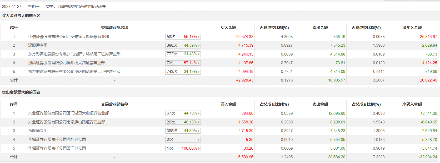Open 华福证券深圳分公司 link
The image size is (440, 163).
[x=57, y=139]
